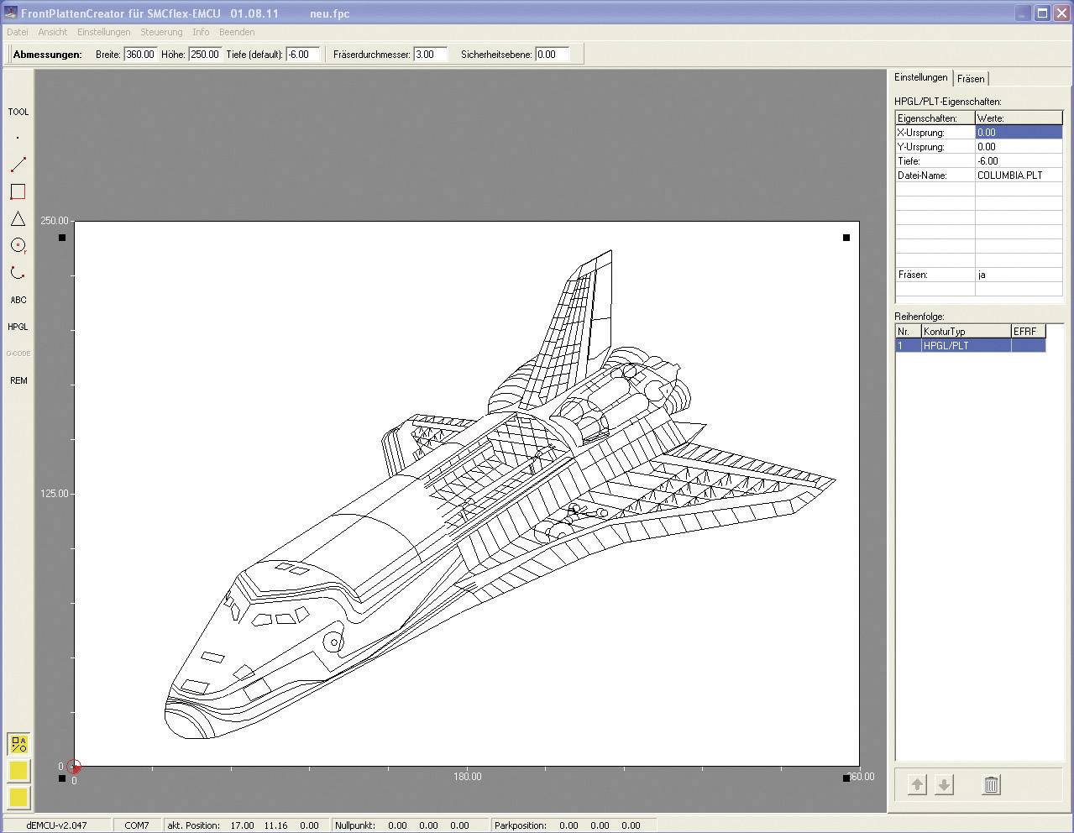Click the COLUMBIA.PLT file name cell
Screen dimensions: 1074x833
point(1019,175)
